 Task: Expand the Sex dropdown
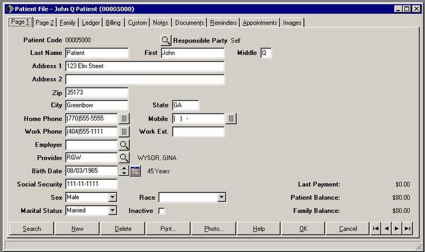coord(112,197)
